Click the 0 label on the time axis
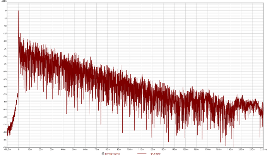 tap(19, 149)
